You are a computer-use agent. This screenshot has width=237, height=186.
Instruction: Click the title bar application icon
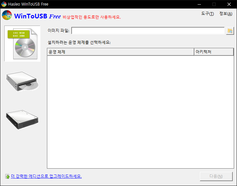click(4, 4)
